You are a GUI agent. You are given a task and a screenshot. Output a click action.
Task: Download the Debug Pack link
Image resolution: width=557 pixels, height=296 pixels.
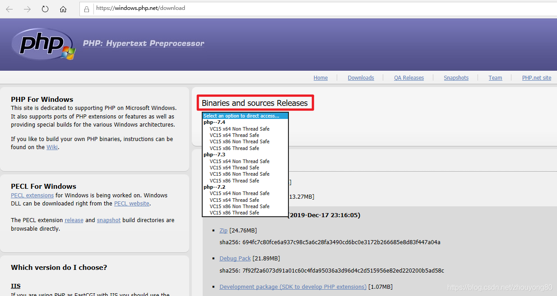pos(235,259)
